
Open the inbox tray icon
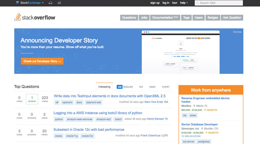(51, 3)
